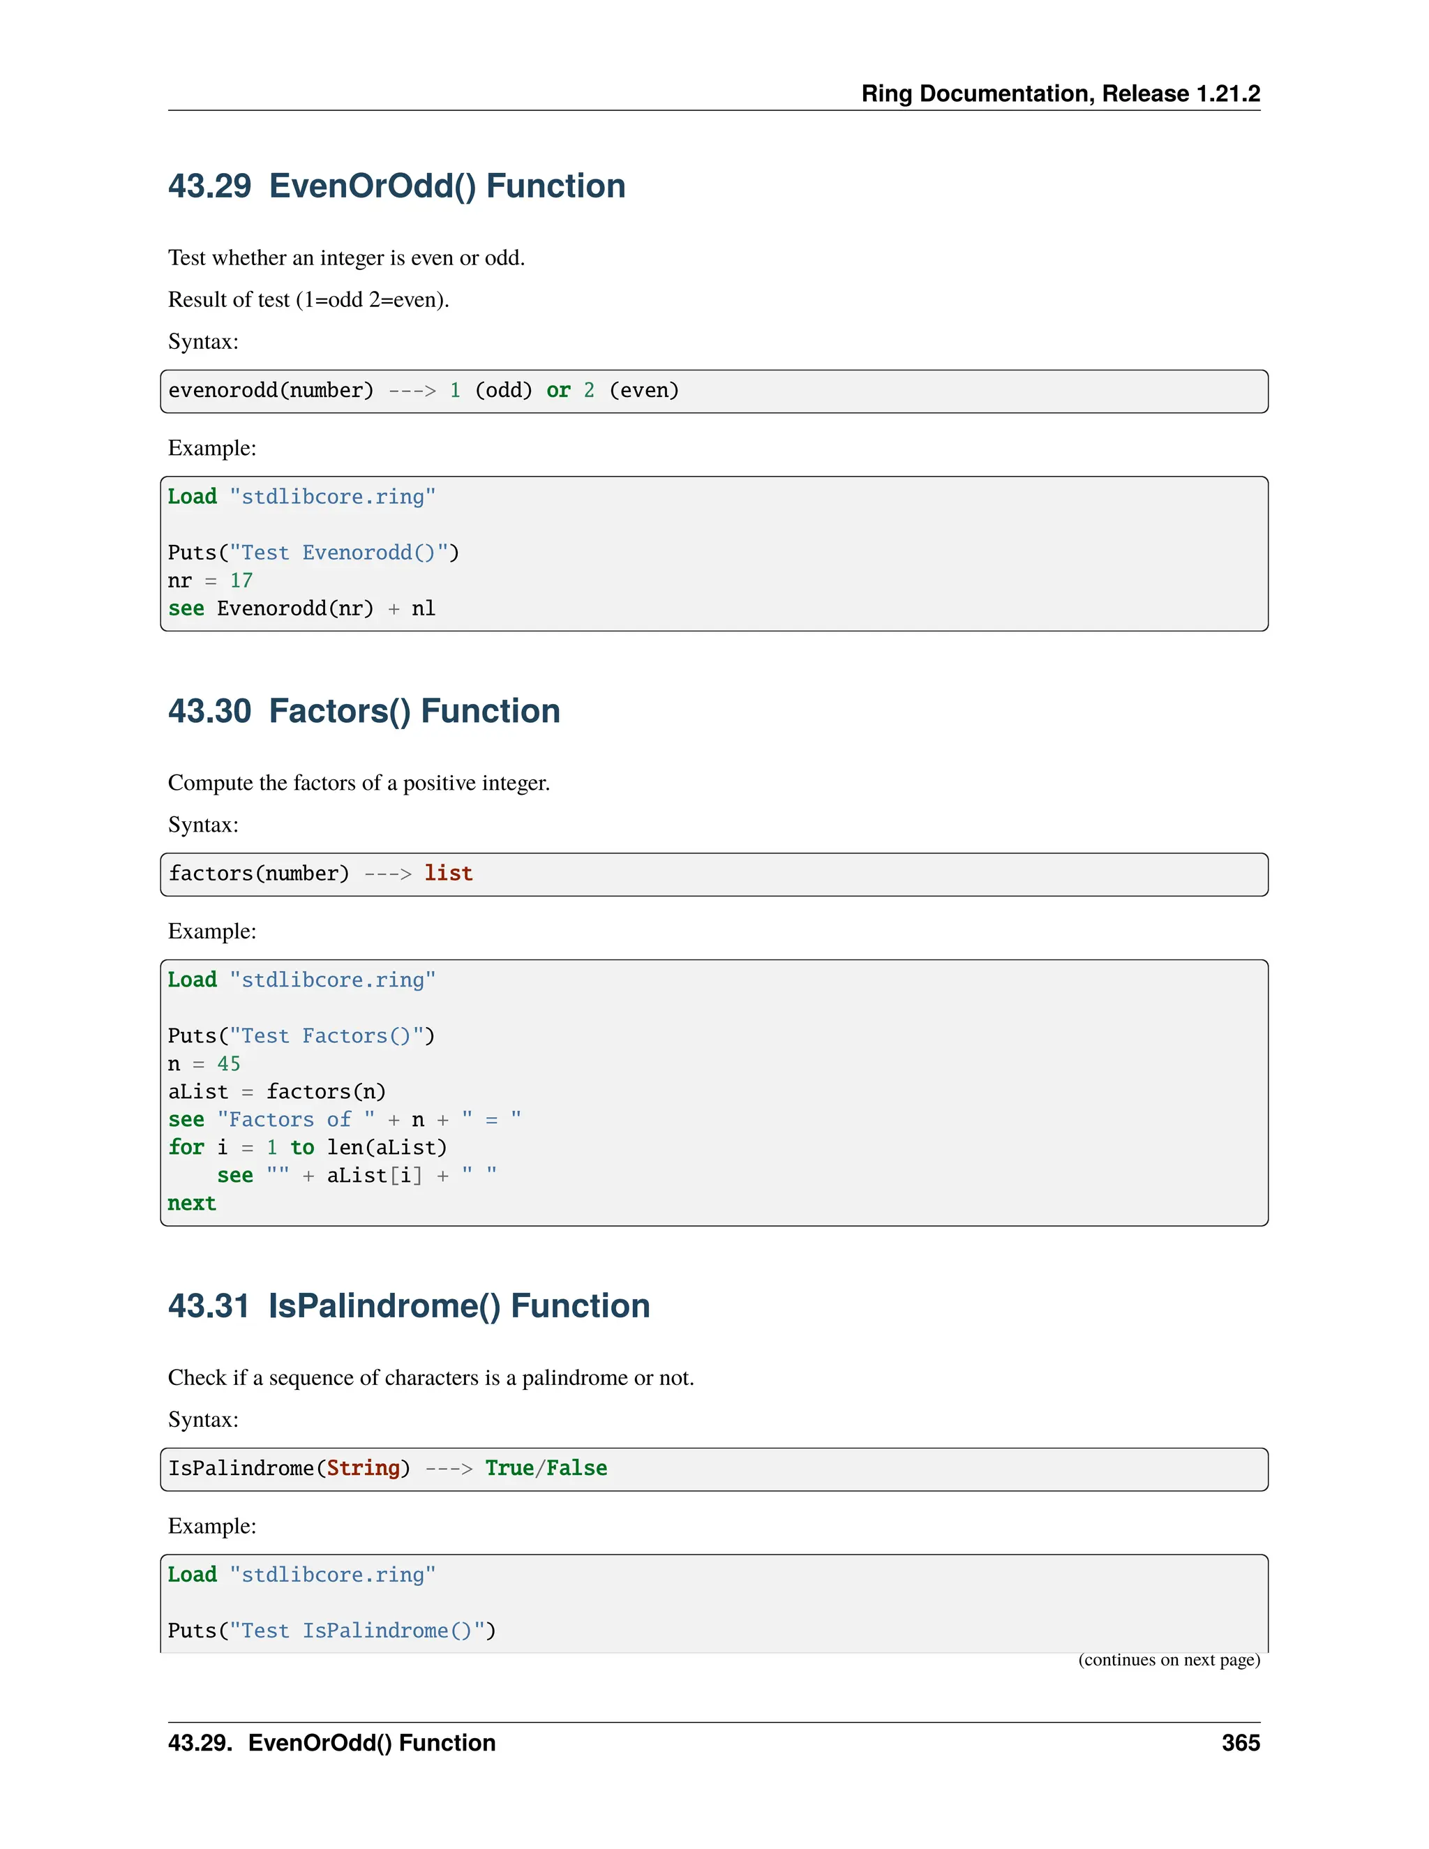1429x1849 pixels.
Task: Click the 43.29 EvenOrOdd() Function heading
Action: [396, 186]
